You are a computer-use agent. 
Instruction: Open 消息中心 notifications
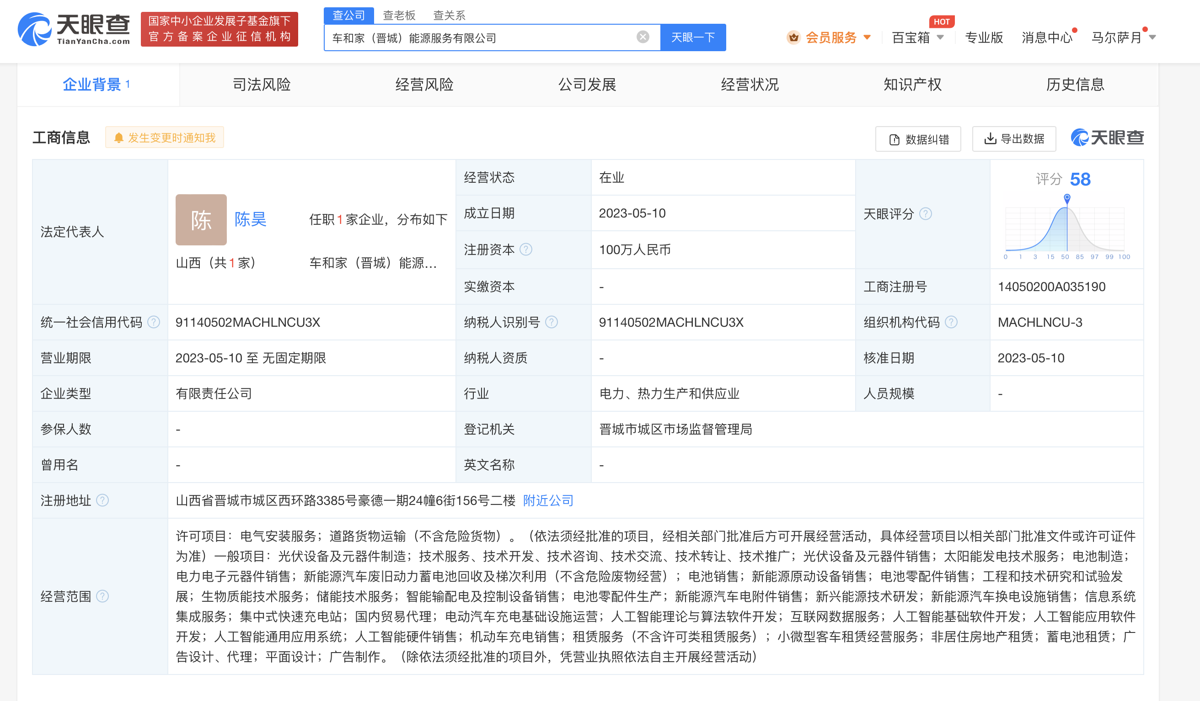[1047, 37]
